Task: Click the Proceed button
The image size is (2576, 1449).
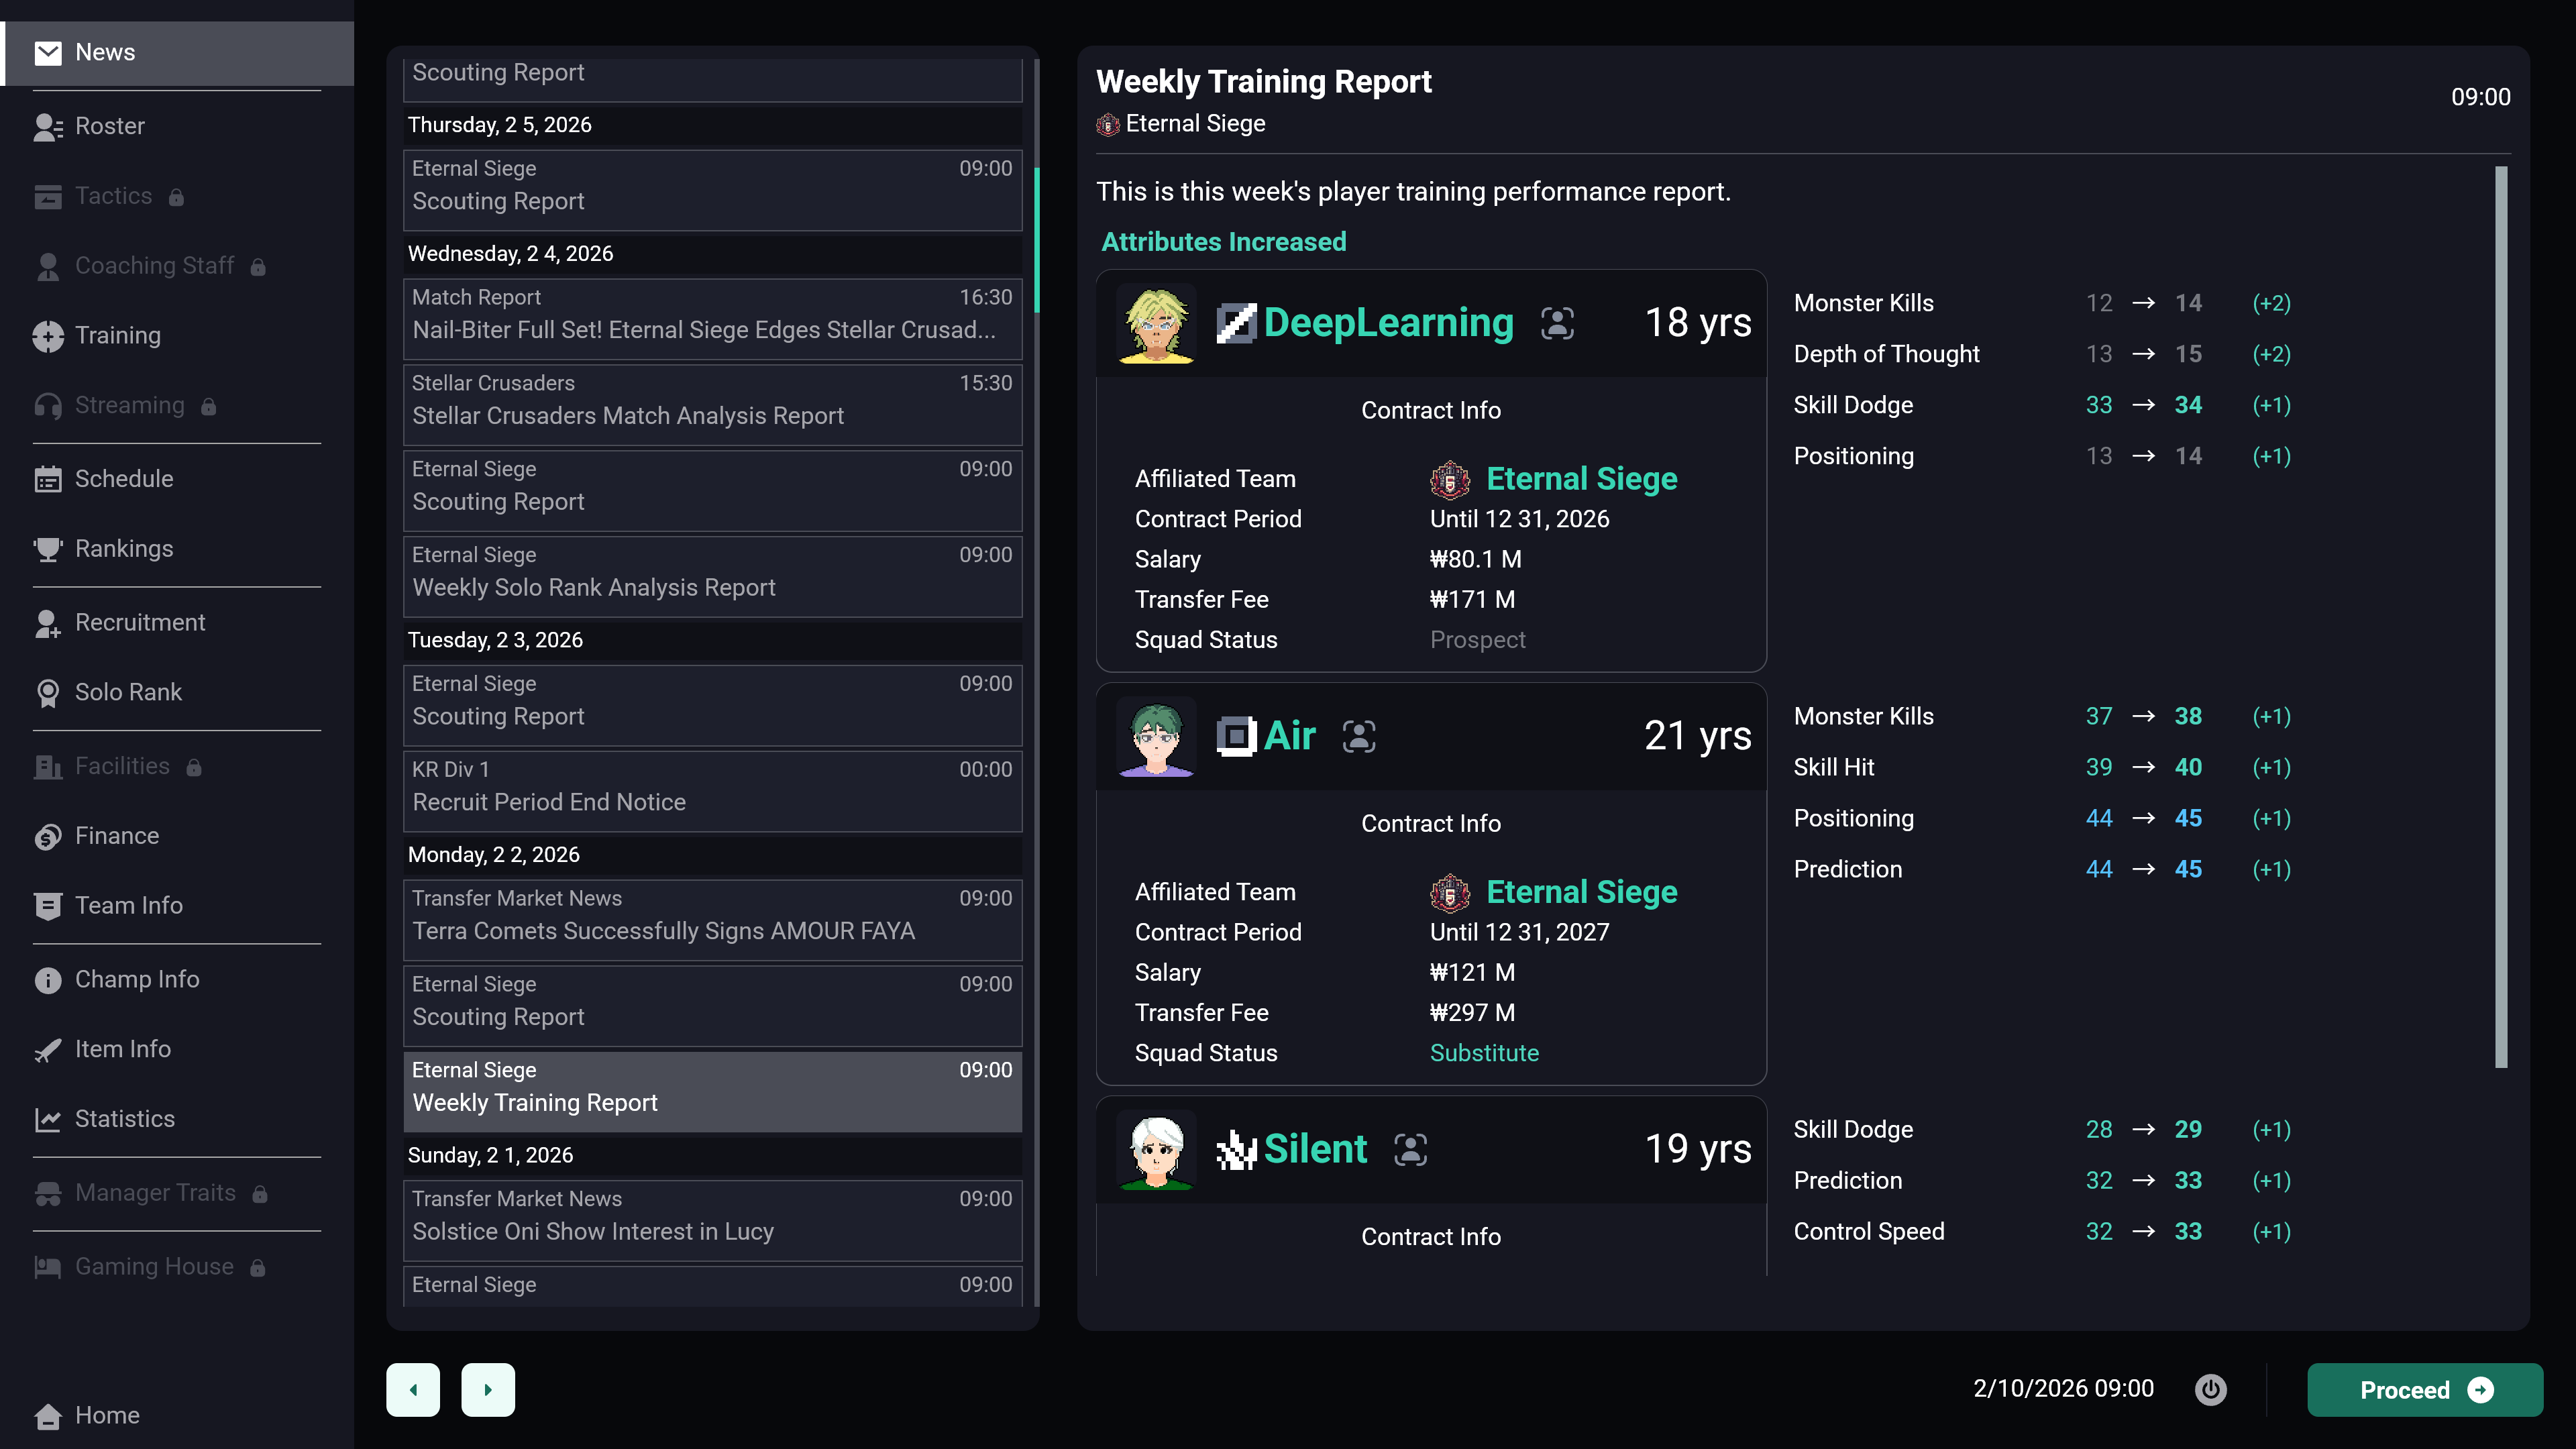Action: click(x=2425, y=1390)
